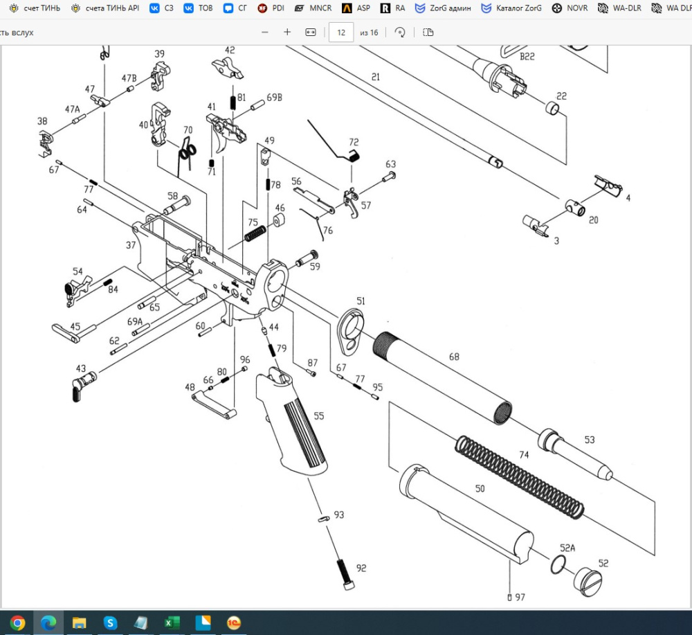Toggle fit to width view

coord(311,33)
